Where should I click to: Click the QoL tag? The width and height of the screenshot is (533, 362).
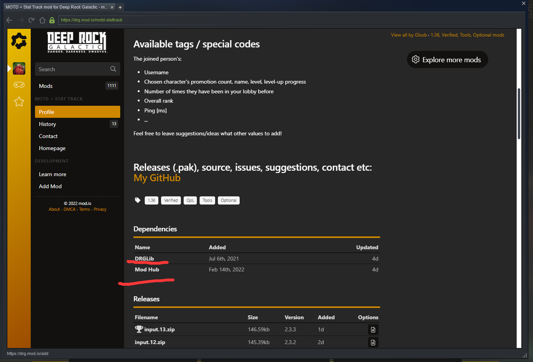[x=190, y=200]
